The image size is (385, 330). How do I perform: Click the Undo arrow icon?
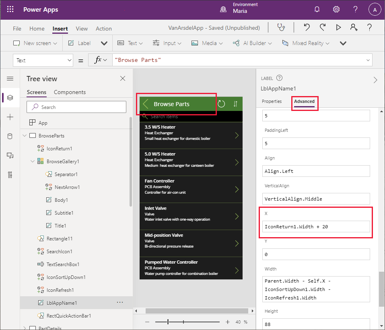pyautogui.click(x=307, y=28)
